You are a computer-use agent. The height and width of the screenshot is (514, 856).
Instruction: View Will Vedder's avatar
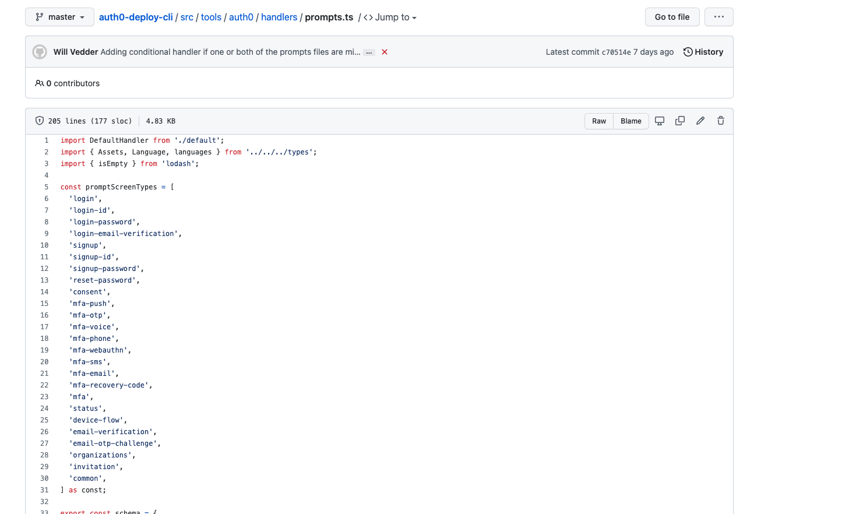tap(40, 51)
